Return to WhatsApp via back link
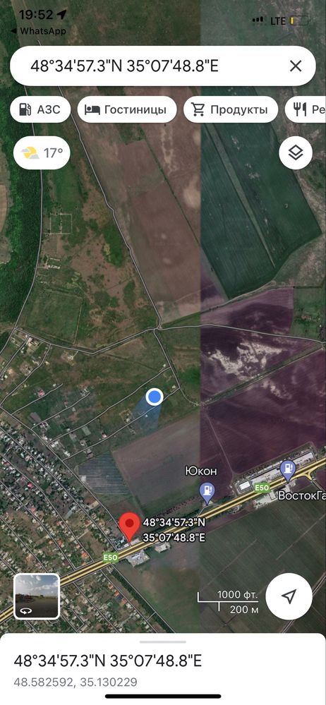 (38, 31)
